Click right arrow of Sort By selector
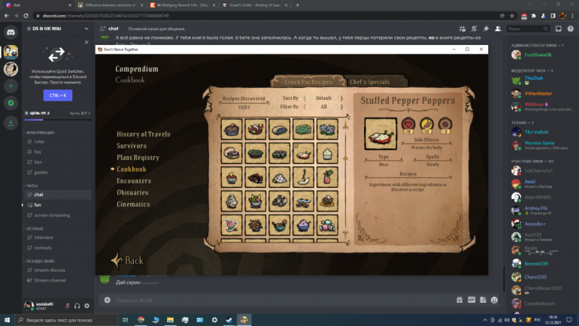Screen dimensions: 579x326 (x=342, y=98)
